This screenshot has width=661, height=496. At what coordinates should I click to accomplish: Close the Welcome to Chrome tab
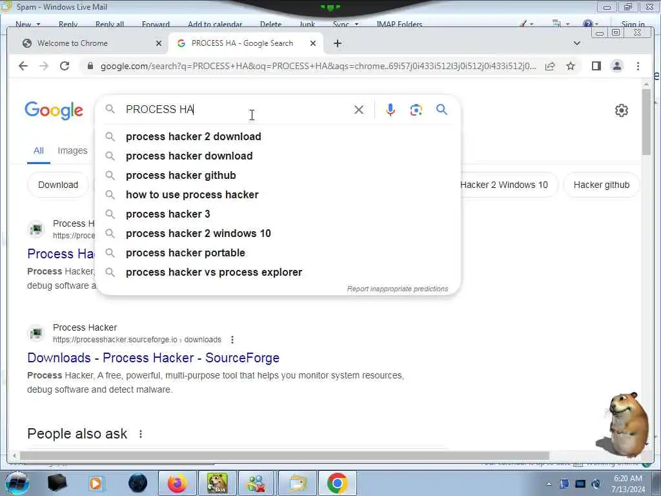[x=159, y=43]
